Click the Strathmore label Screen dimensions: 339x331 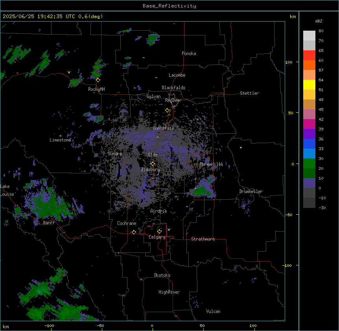pyautogui.click(x=203, y=239)
